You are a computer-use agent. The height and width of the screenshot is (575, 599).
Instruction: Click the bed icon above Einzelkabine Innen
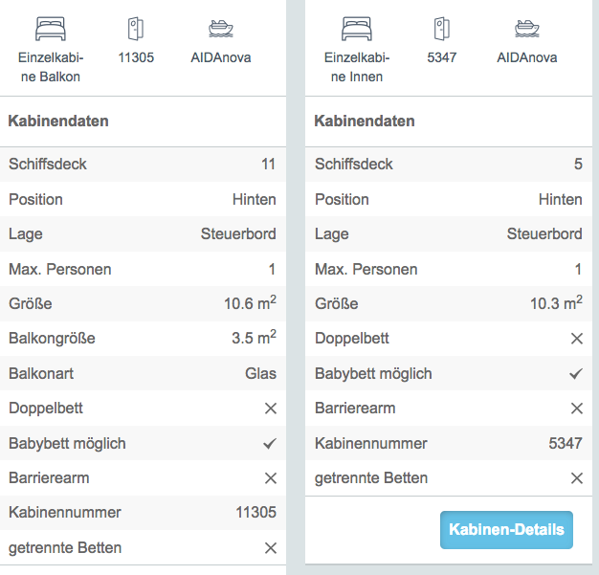pos(356,29)
